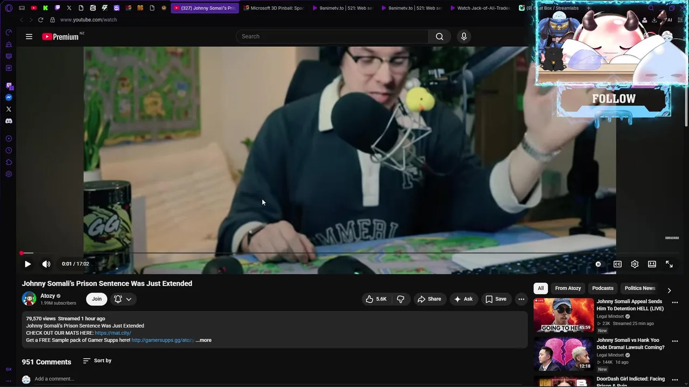Open the pinned Twitch tab icon

[57, 8]
